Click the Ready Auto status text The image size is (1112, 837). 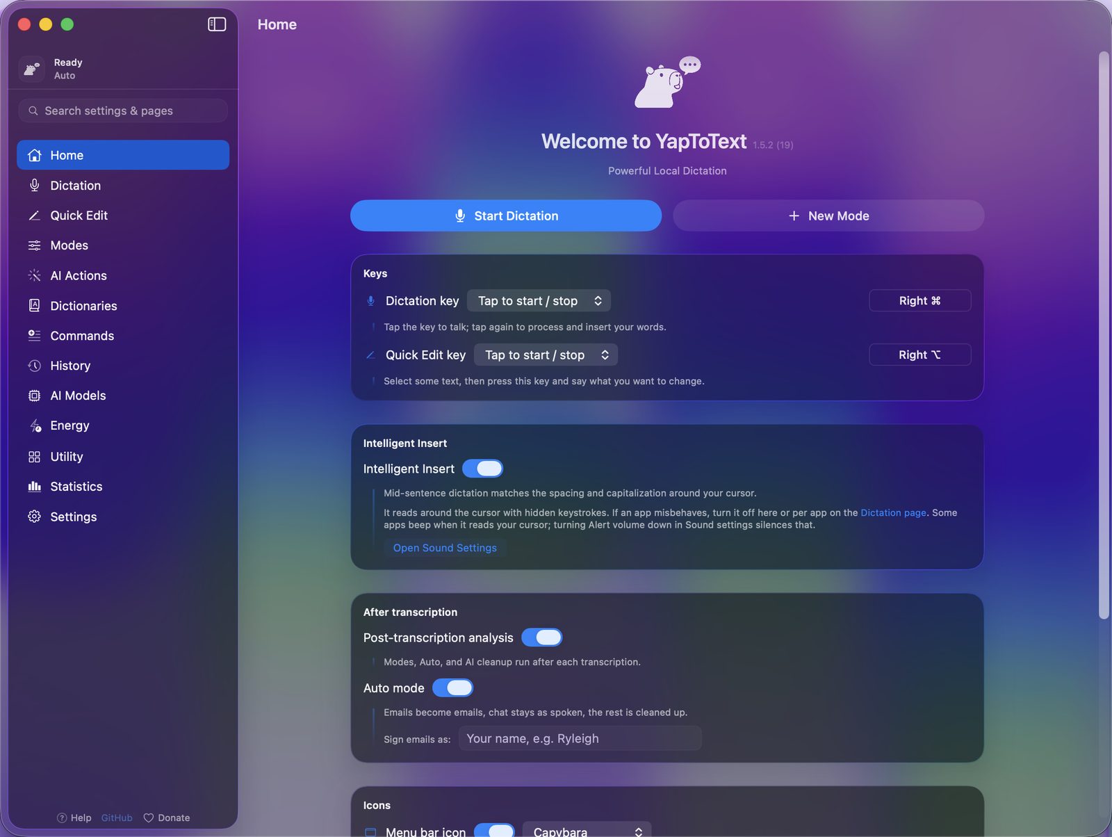pos(68,69)
